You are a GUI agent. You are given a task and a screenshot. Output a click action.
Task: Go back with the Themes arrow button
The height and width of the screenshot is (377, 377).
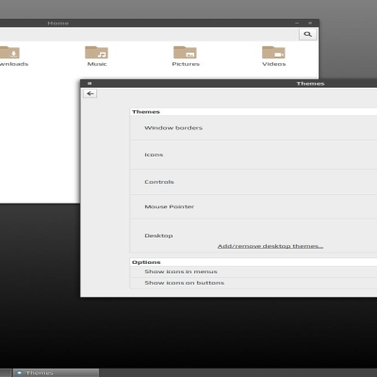[90, 93]
